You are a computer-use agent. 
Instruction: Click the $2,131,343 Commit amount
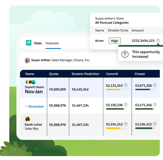pyautogui.click(x=114, y=86)
